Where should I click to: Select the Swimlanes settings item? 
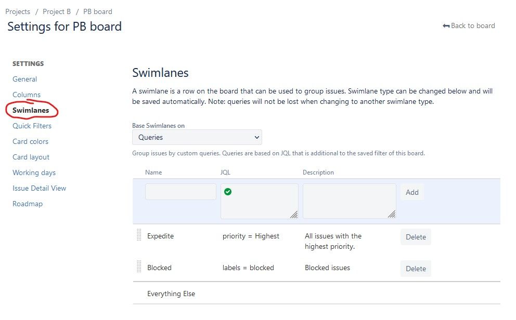pos(31,111)
